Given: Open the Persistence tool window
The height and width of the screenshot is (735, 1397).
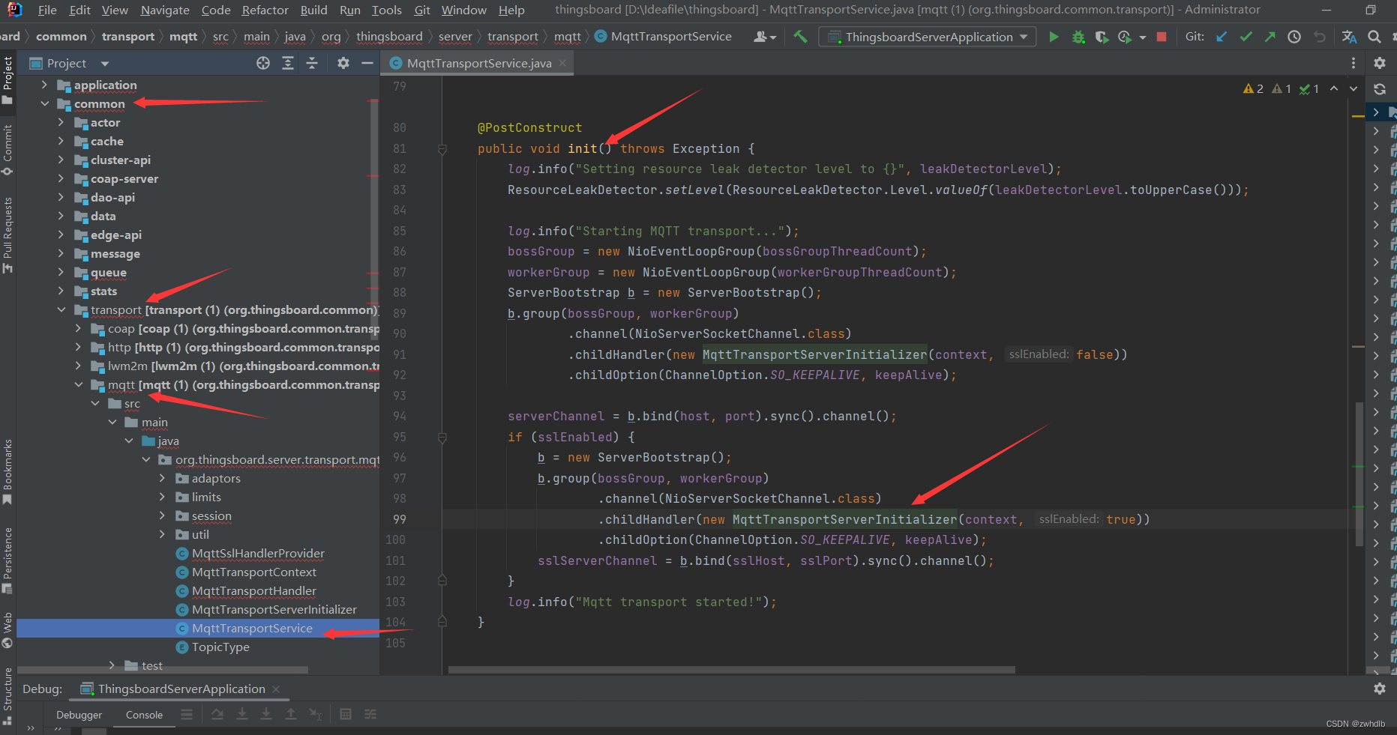Looking at the screenshot, I should pos(7,560).
